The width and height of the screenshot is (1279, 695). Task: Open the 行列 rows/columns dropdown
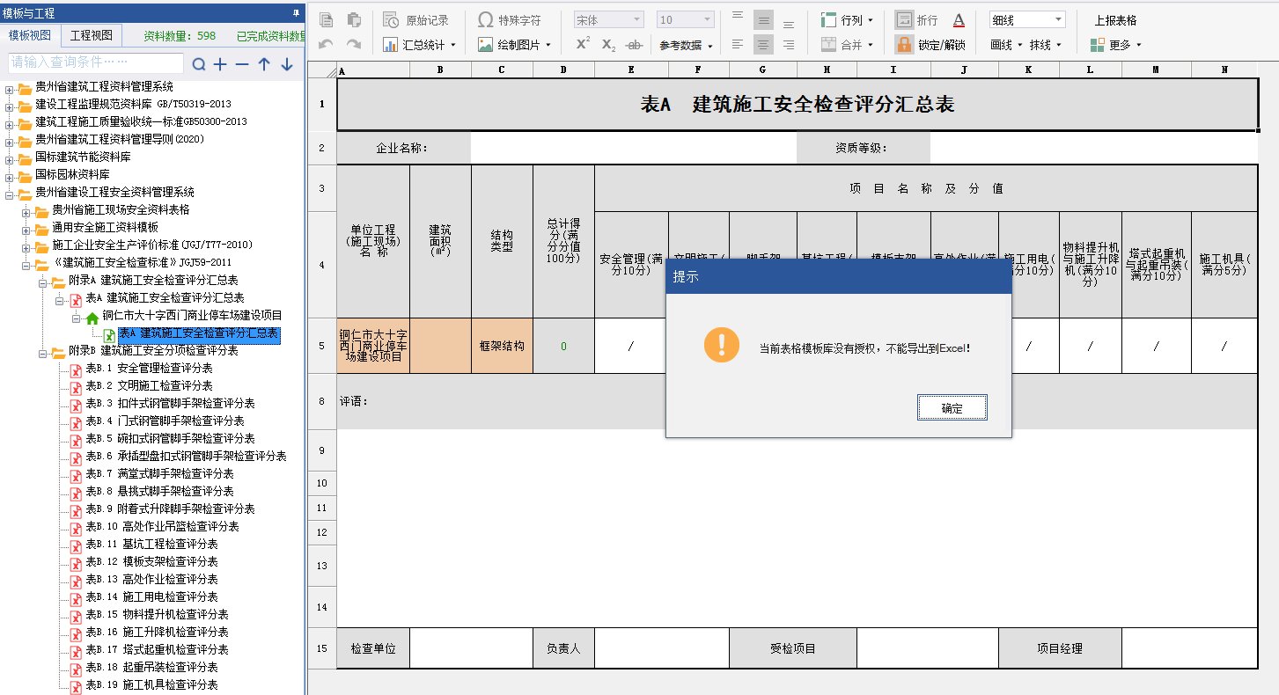pyautogui.click(x=847, y=19)
